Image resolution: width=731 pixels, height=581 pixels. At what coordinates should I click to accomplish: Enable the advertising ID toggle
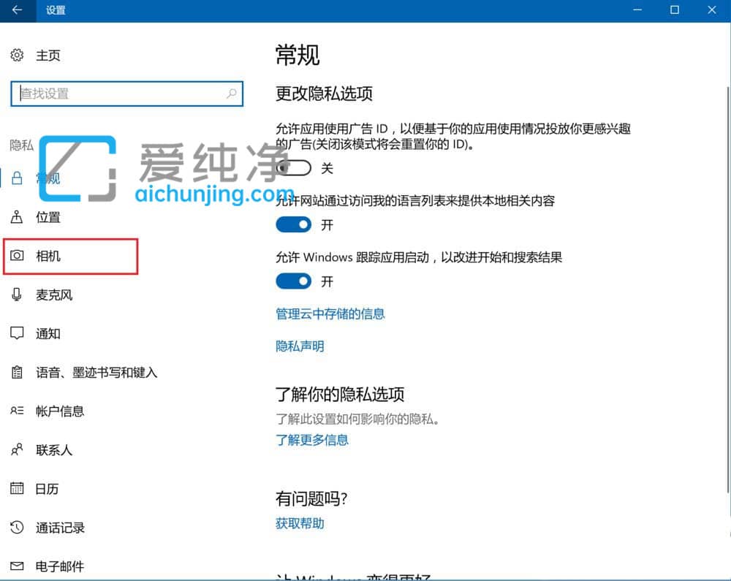click(293, 167)
